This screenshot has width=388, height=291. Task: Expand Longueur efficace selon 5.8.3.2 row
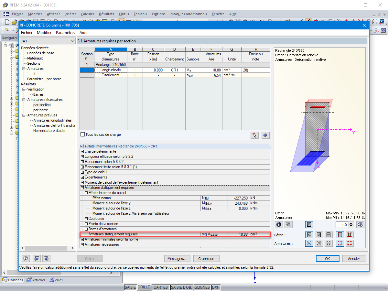tap(82, 156)
